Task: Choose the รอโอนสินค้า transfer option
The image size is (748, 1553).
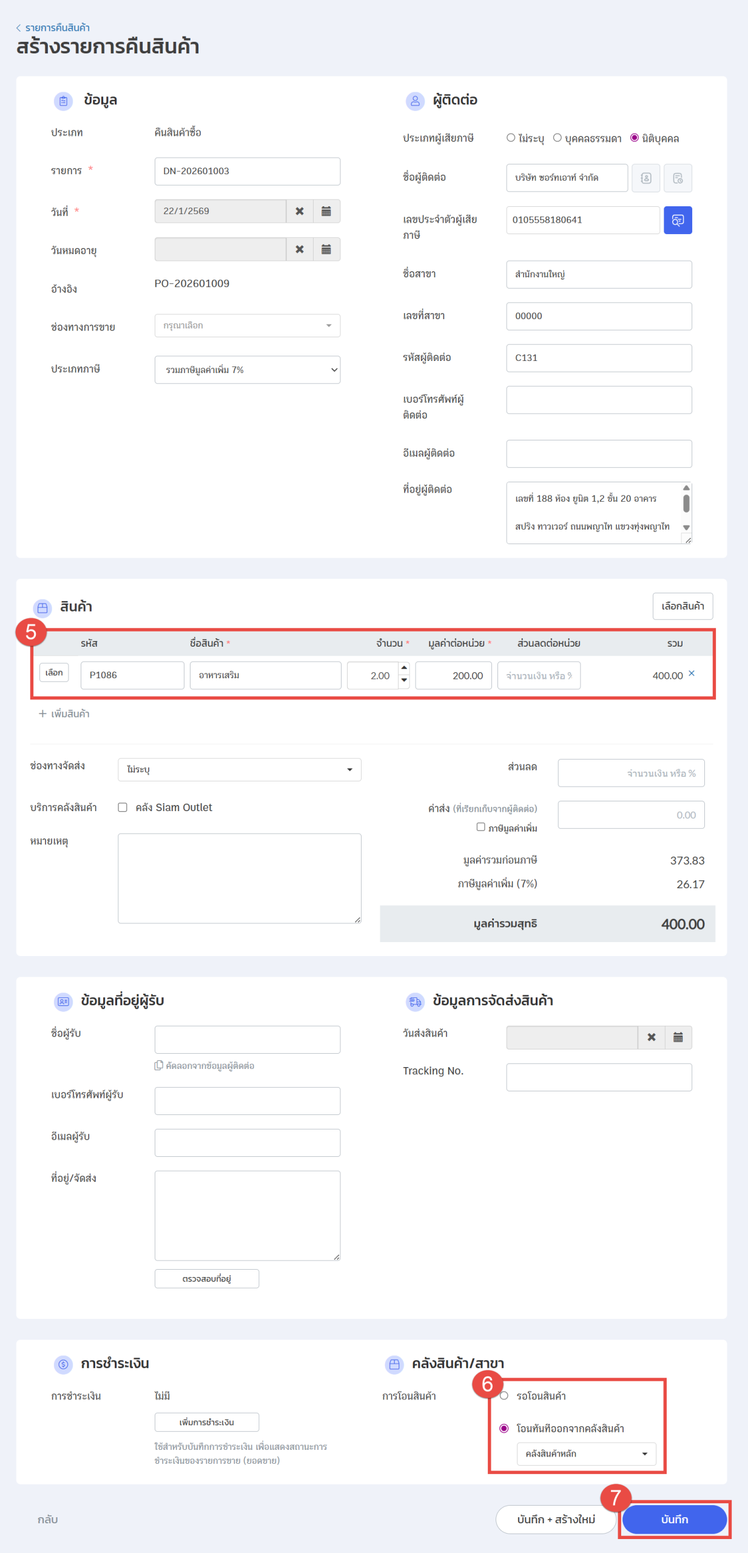Action: pos(504,1396)
